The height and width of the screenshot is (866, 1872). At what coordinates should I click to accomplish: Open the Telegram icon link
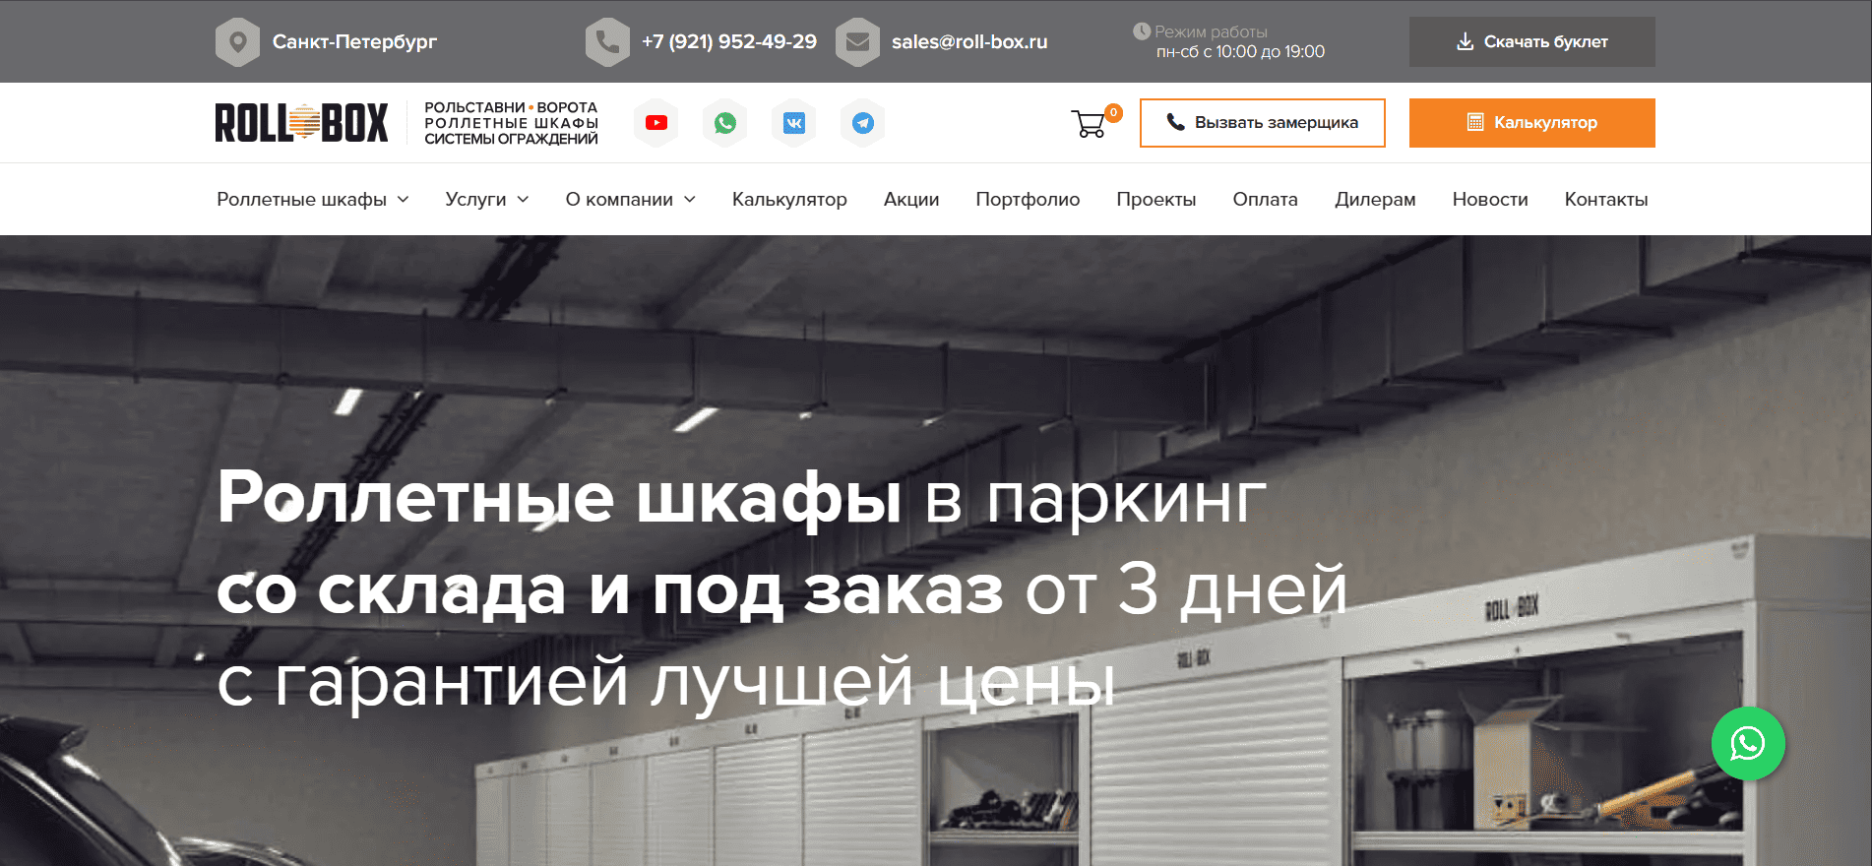[863, 123]
